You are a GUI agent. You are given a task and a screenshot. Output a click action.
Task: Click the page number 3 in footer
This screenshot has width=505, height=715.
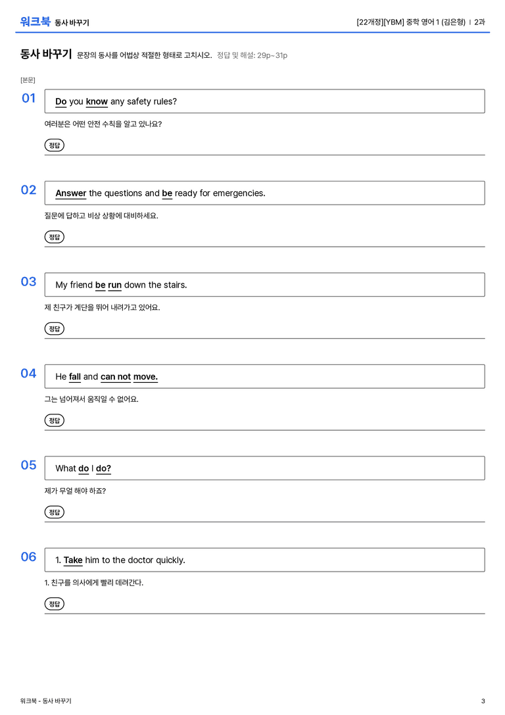[x=483, y=701]
